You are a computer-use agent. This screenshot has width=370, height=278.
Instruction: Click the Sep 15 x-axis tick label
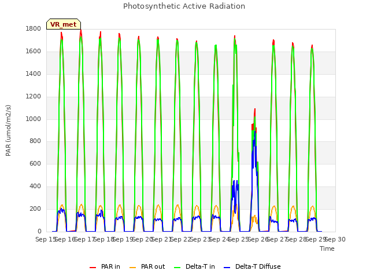46,239
